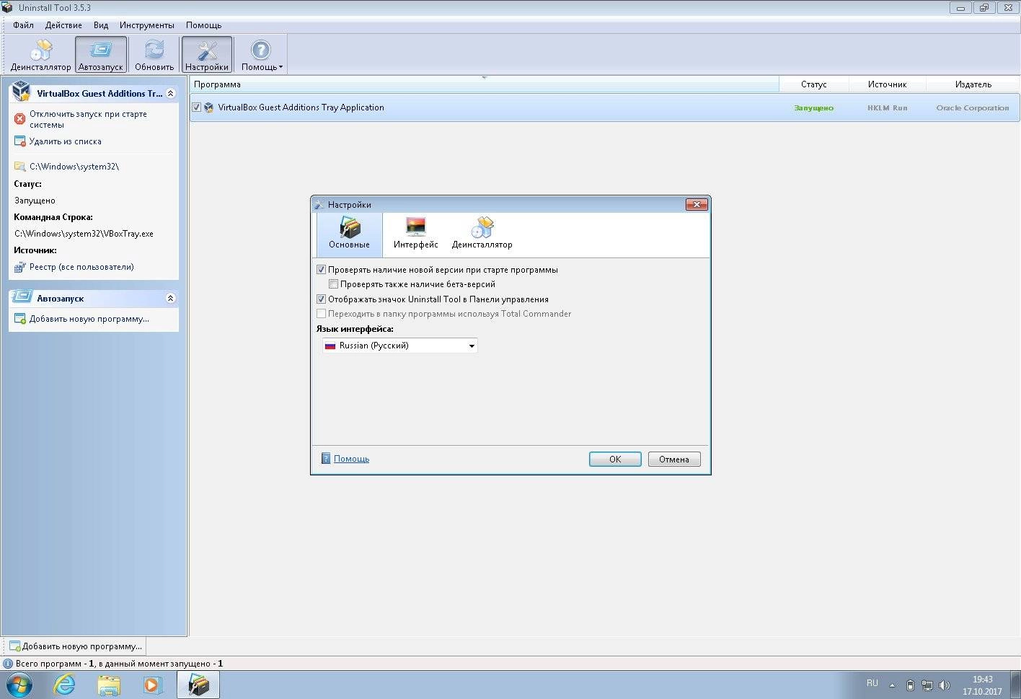This screenshot has height=699, width=1021.
Task: Open the C:\Windows\system32\ folder link
Action: click(74, 167)
